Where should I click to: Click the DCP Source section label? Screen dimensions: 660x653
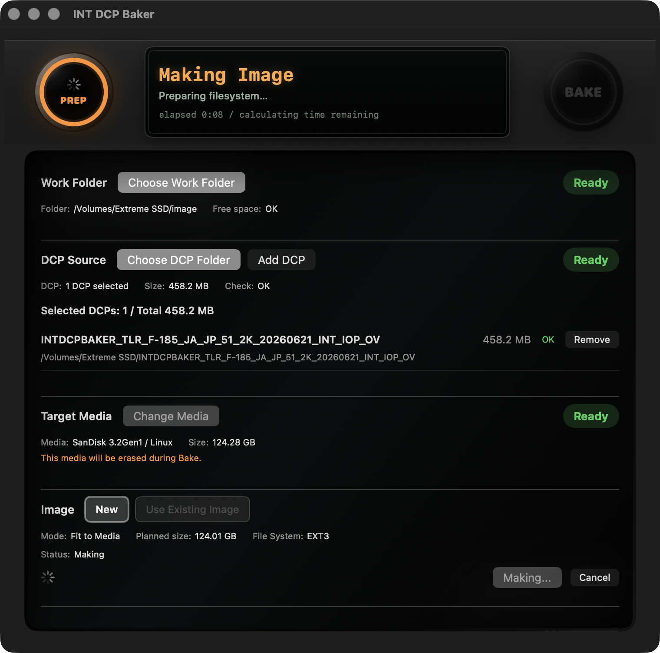73,260
